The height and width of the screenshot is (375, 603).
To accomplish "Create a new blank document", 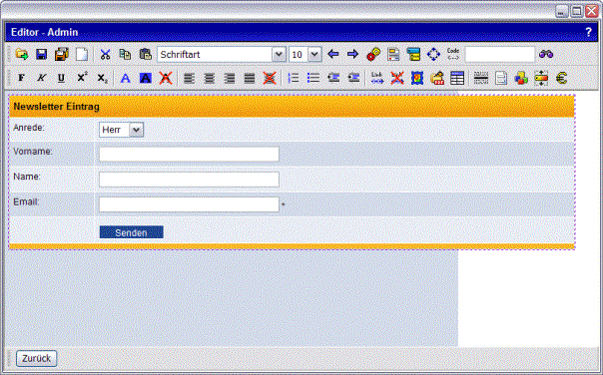I will [82, 54].
